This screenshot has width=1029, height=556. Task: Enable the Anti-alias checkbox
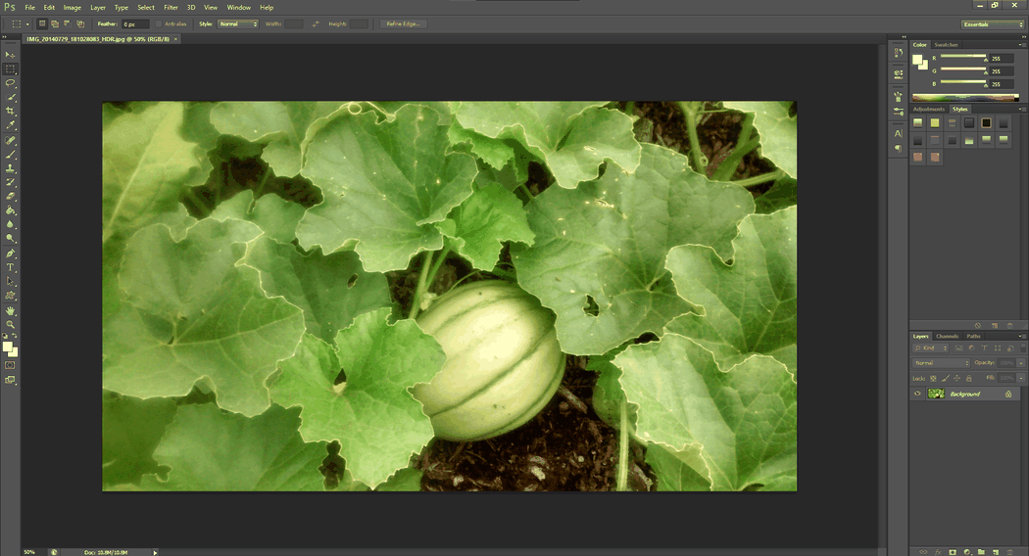click(159, 23)
